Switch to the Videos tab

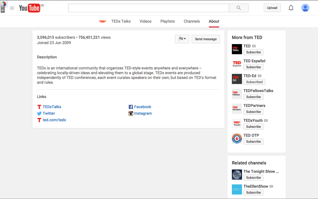145,21
